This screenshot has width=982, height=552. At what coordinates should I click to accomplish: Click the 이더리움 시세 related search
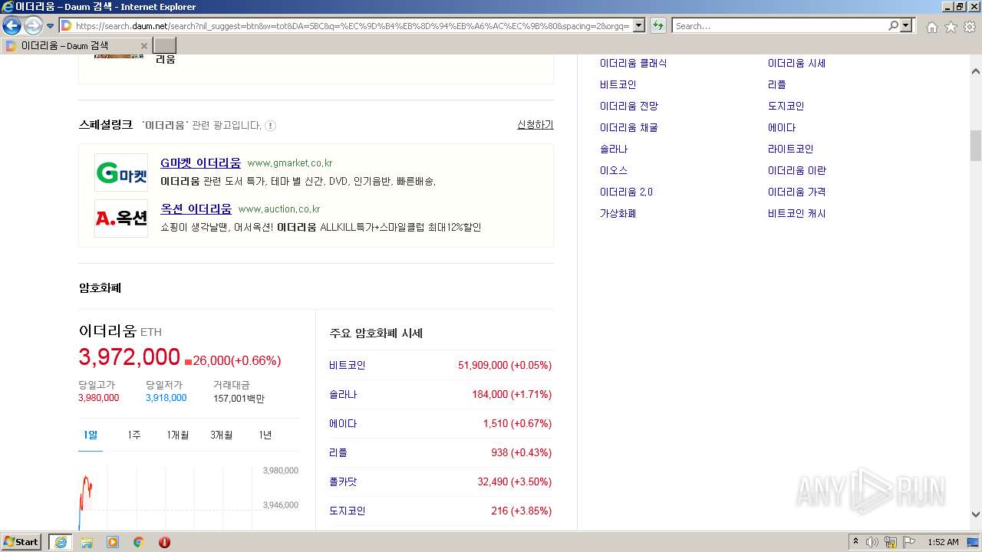pos(796,63)
